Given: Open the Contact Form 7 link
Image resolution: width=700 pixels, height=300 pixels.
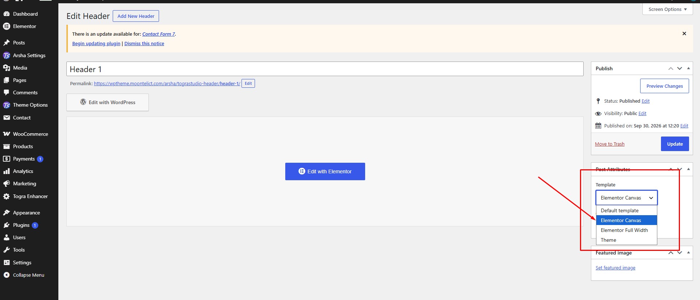Looking at the screenshot, I should [159, 34].
